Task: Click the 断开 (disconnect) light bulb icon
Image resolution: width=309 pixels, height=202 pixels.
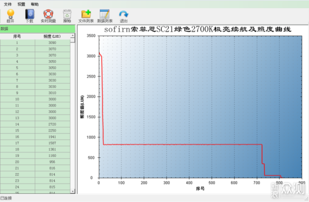Action: click(11, 14)
